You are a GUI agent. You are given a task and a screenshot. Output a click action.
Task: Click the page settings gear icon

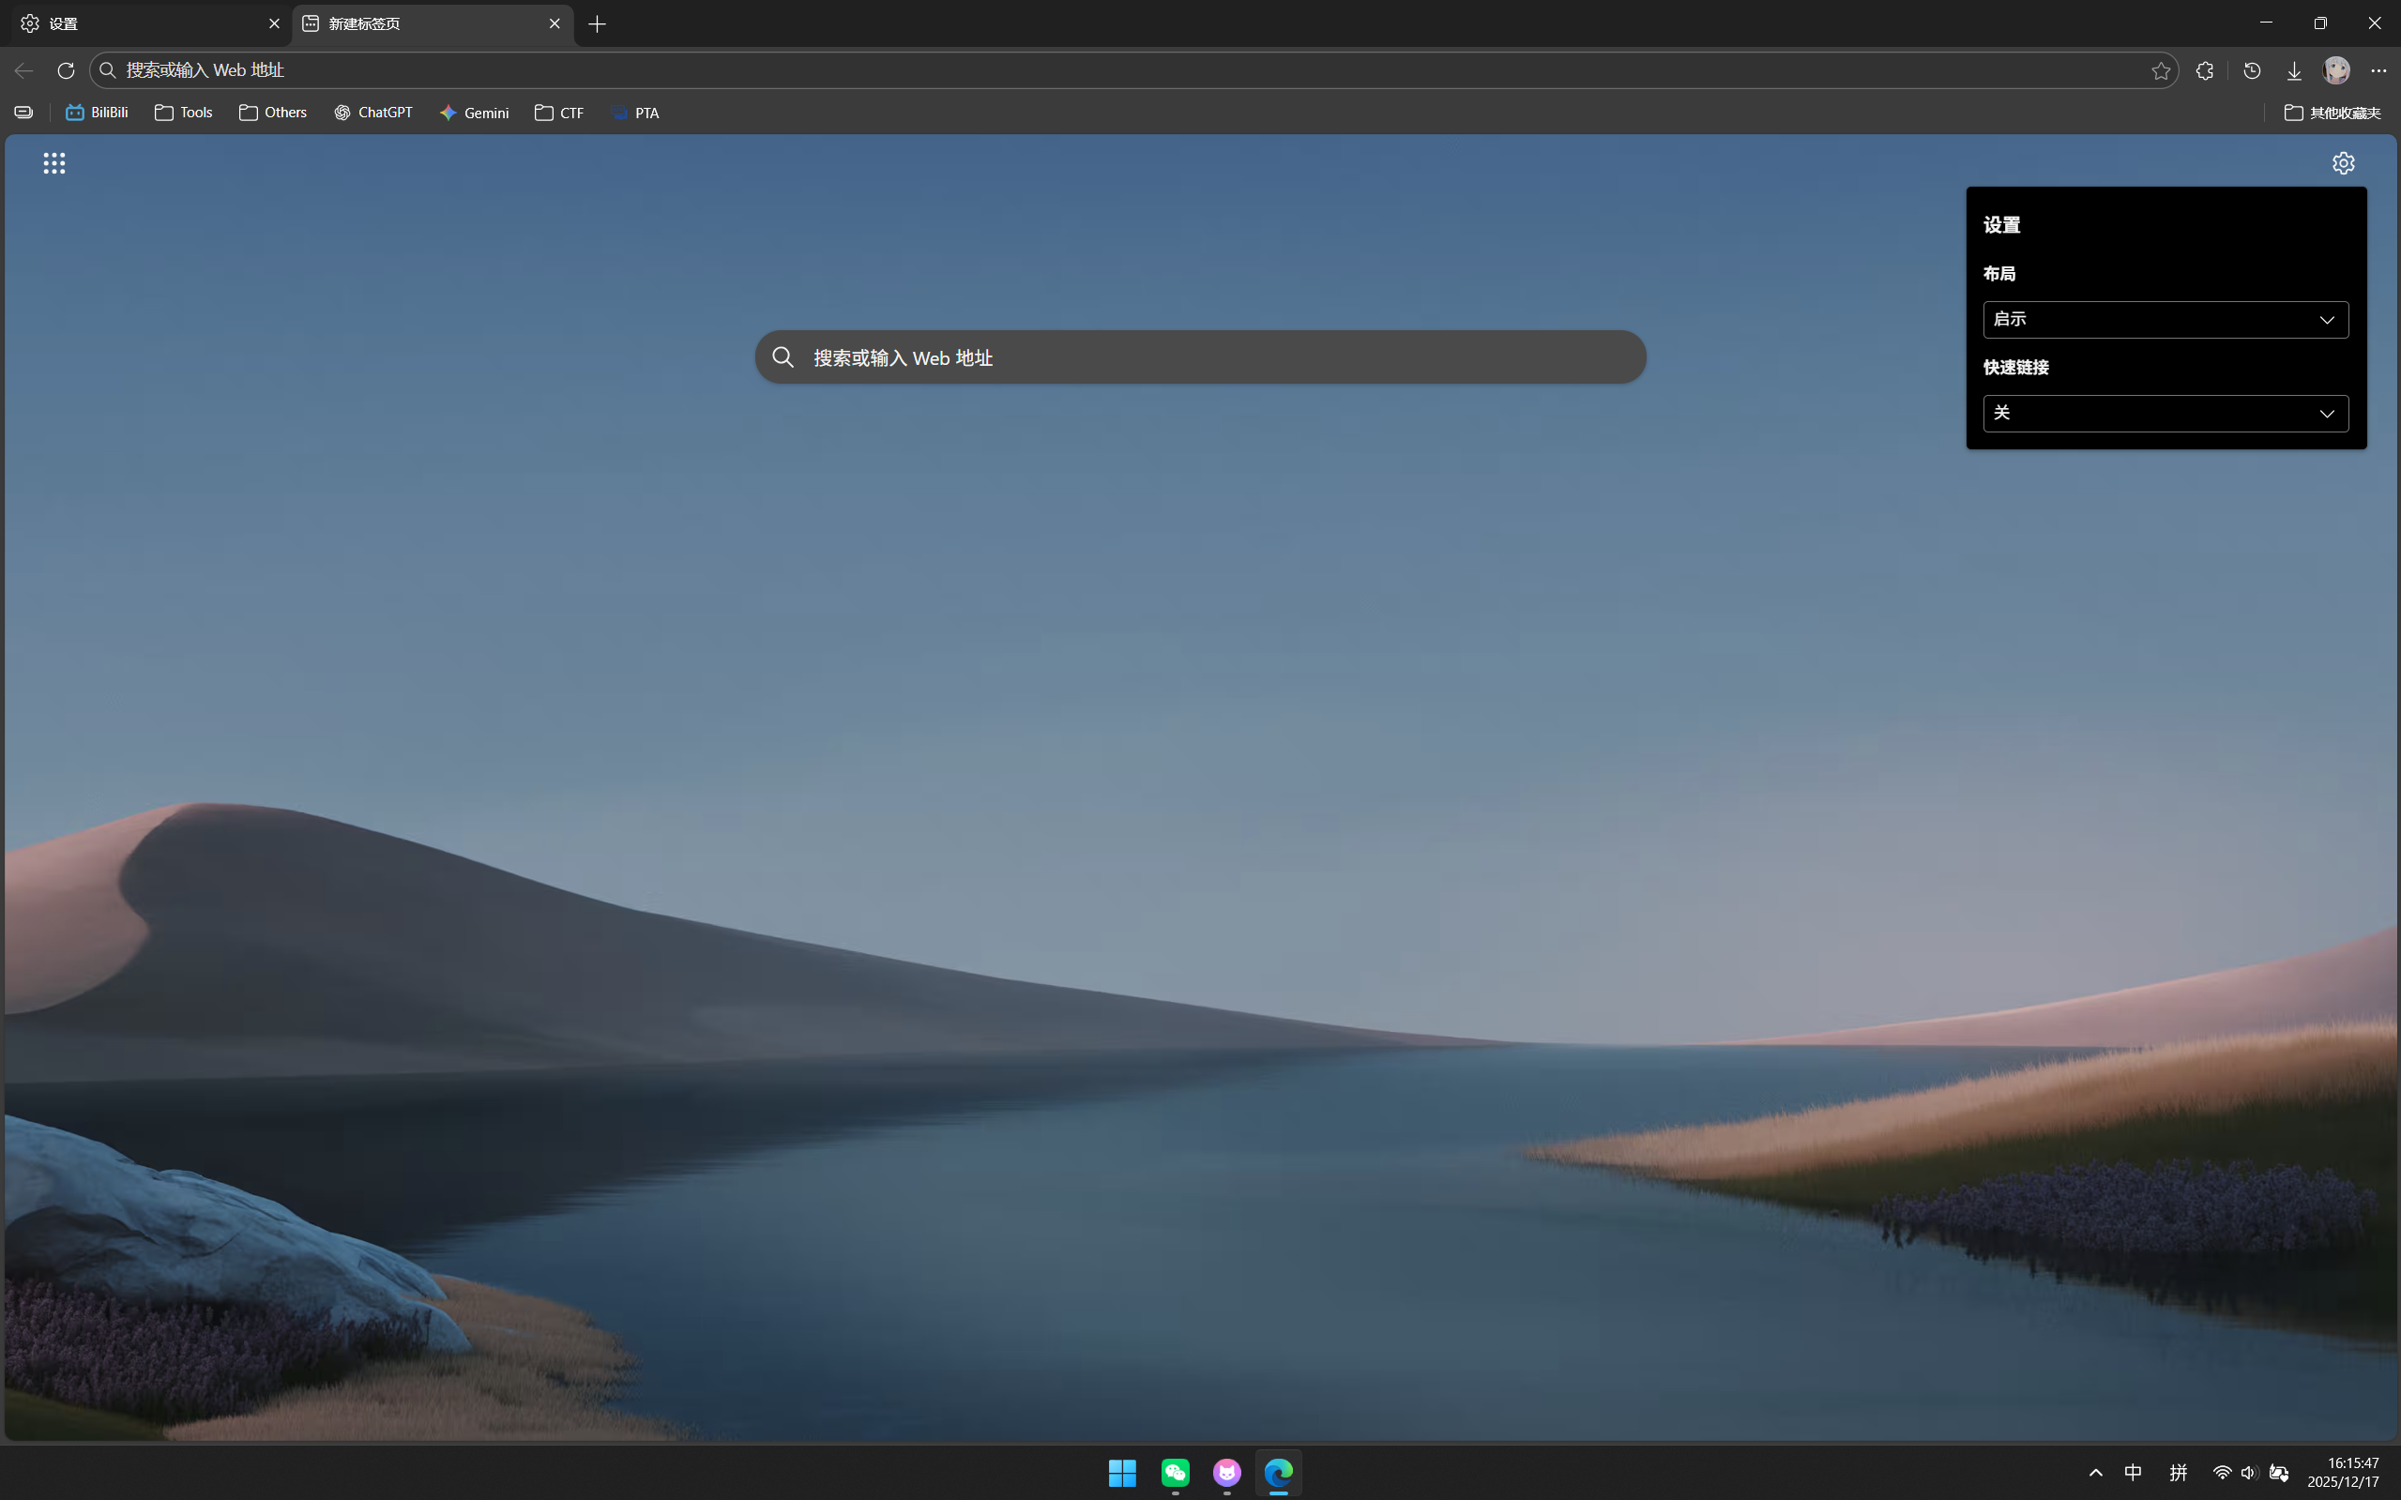pos(2343,162)
